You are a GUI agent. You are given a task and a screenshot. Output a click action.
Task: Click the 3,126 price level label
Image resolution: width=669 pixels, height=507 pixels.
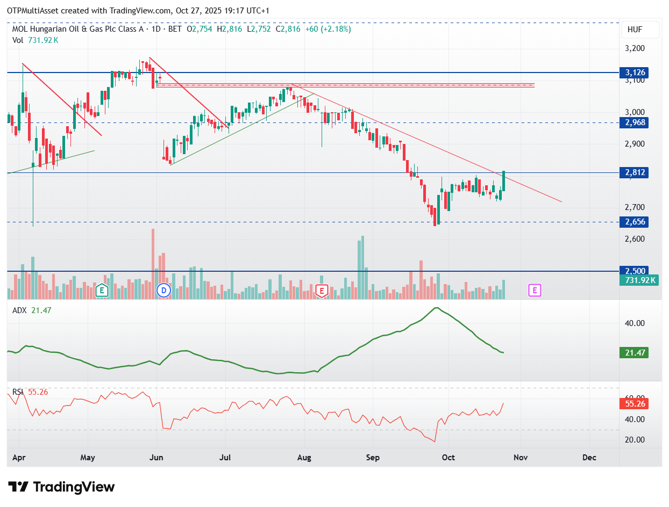coord(635,73)
